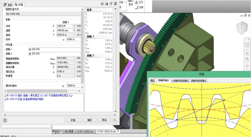Click the speed field 1000.00 rpm
251x137 pixels.
click(x=64, y=30)
